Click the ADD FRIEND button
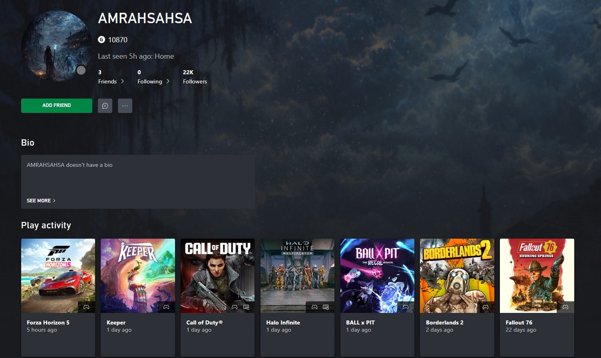Screen dimensions: 601x358 coord(56,105)
